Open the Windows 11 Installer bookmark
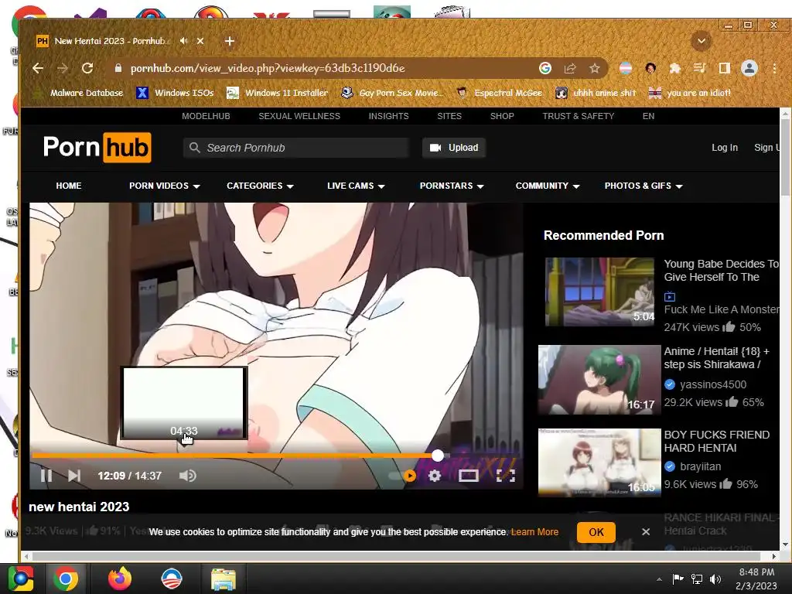 click(x=278, y=93)
